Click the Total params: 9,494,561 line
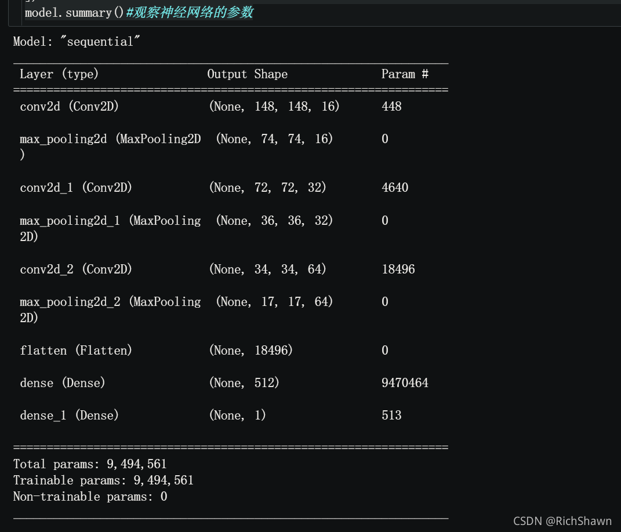 [x=90, y=464]
